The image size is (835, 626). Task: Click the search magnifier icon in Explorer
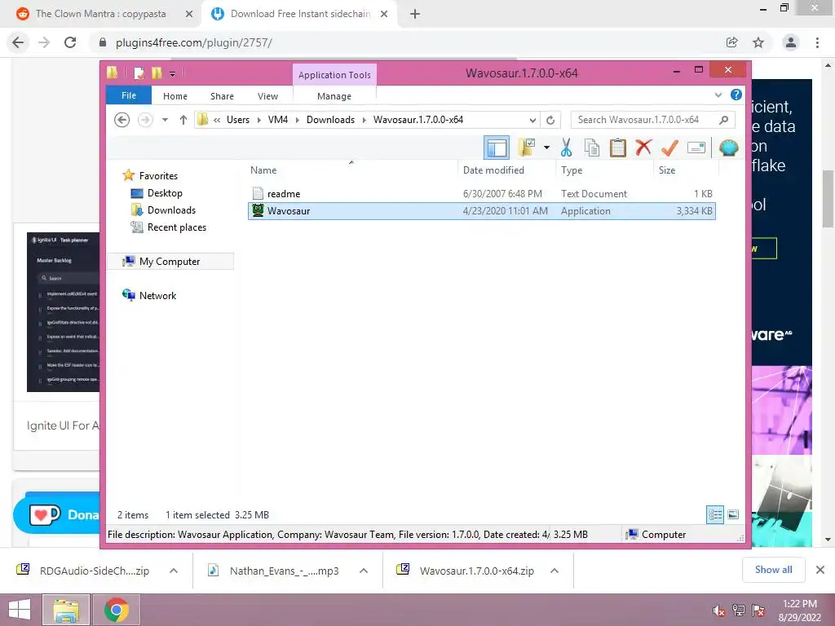point(724,120)
